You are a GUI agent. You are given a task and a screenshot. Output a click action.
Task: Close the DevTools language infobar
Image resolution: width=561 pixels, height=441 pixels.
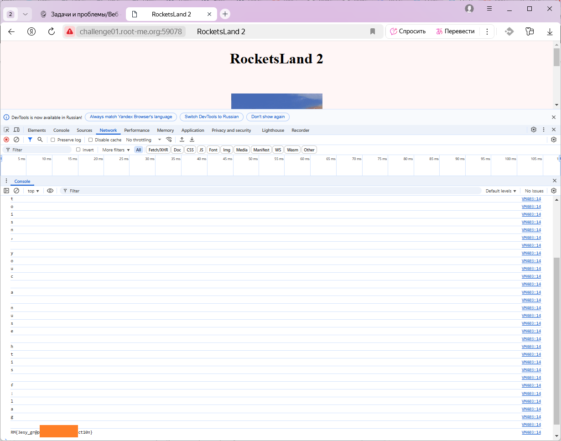tap(554, 117)
